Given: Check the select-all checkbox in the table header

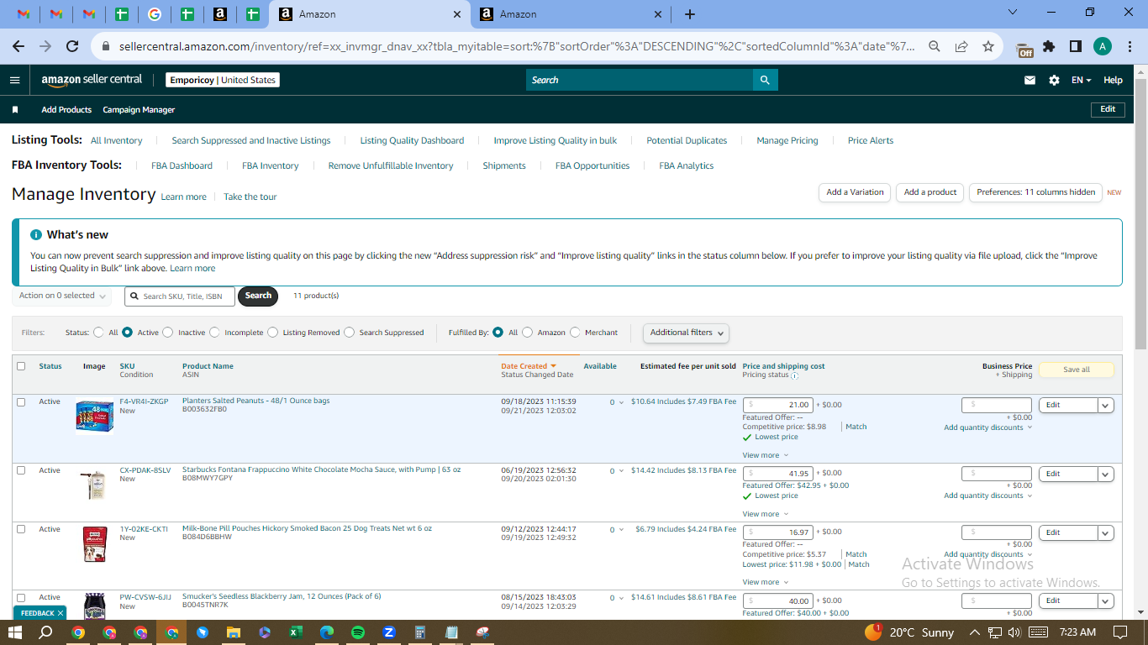Looking at the screenshot, I should click(21, 366).
